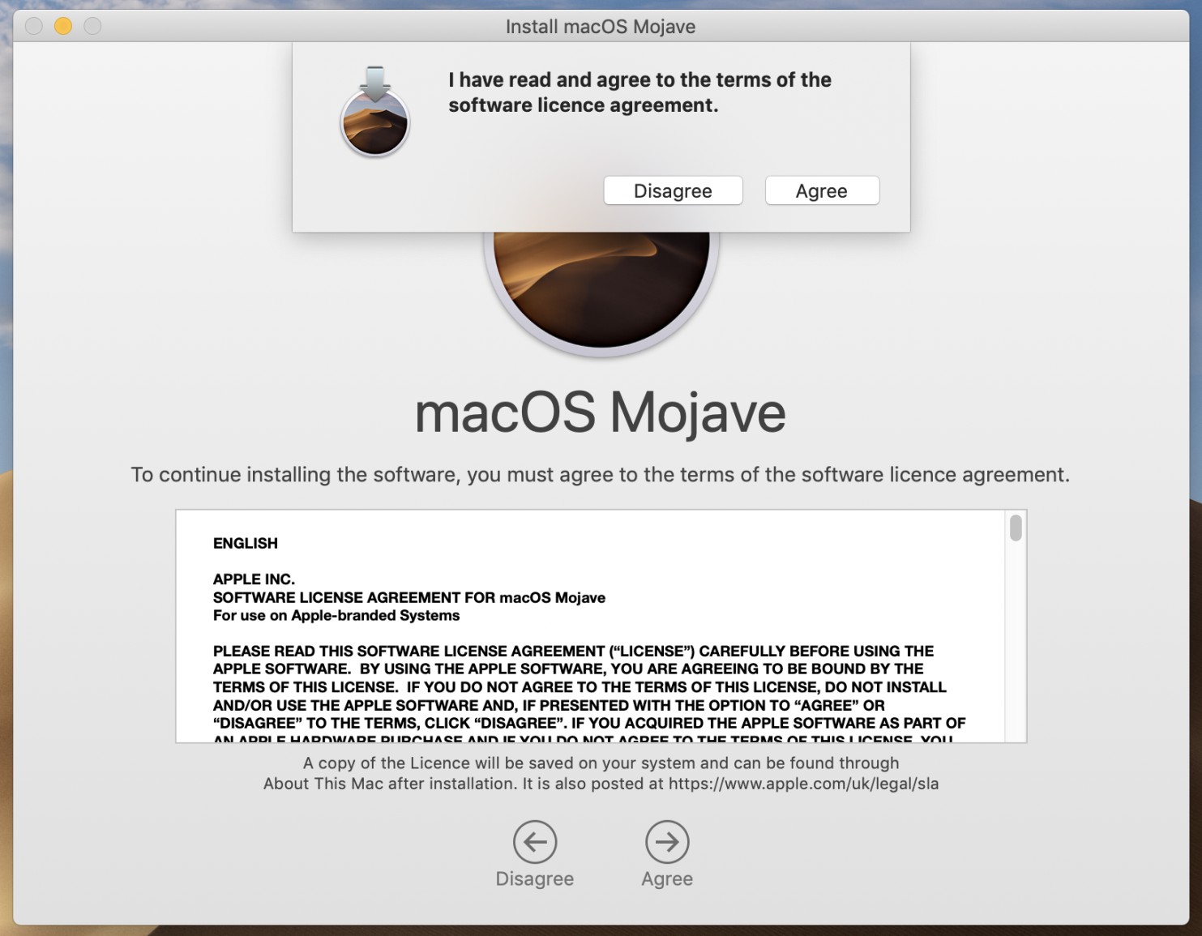Click Disagree in the confirmation sheet

coord(673,190)
